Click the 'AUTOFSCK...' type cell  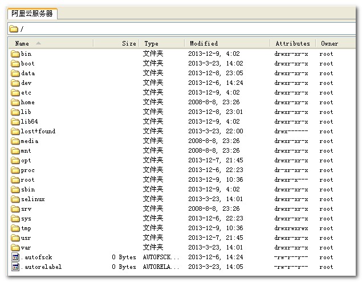161,257
